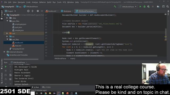
Task: Expand the .idea folder
Action: [x=7, y=18]
